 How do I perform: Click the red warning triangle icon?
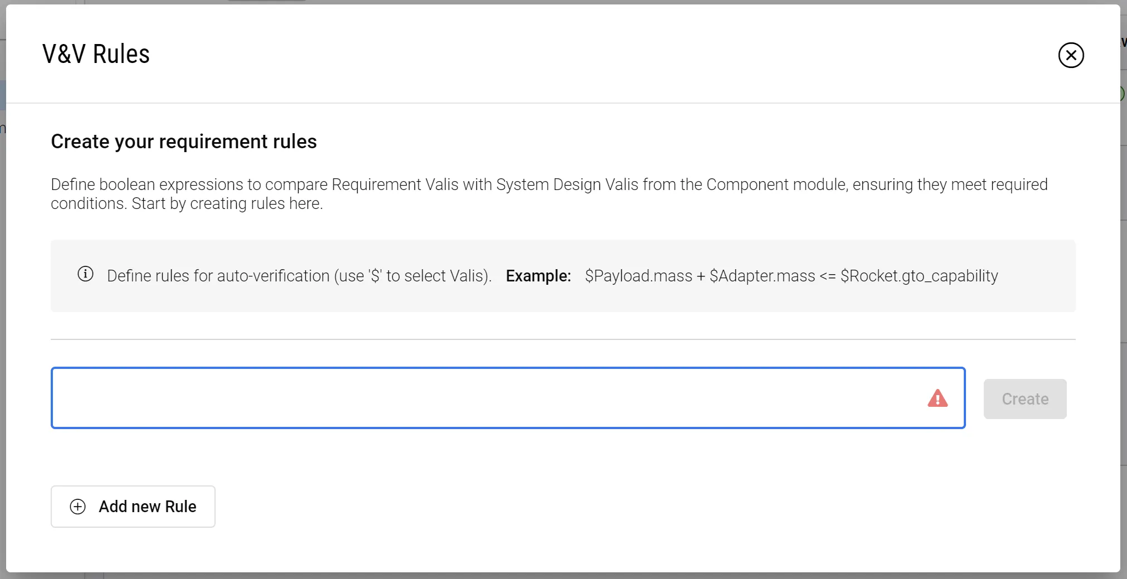[938, 398]
